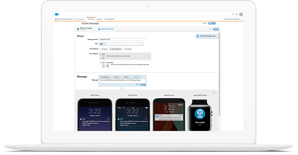298x155 pixels.
Task: Go to Select Template step
Action: click(x=86, y=28)
